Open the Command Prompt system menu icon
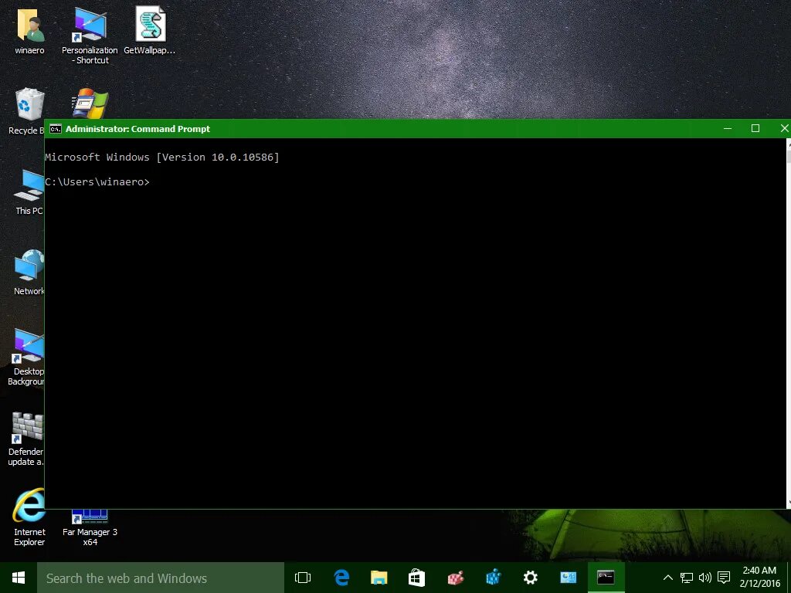The height and width of the screenshot is (593, 791). point(56,129)
